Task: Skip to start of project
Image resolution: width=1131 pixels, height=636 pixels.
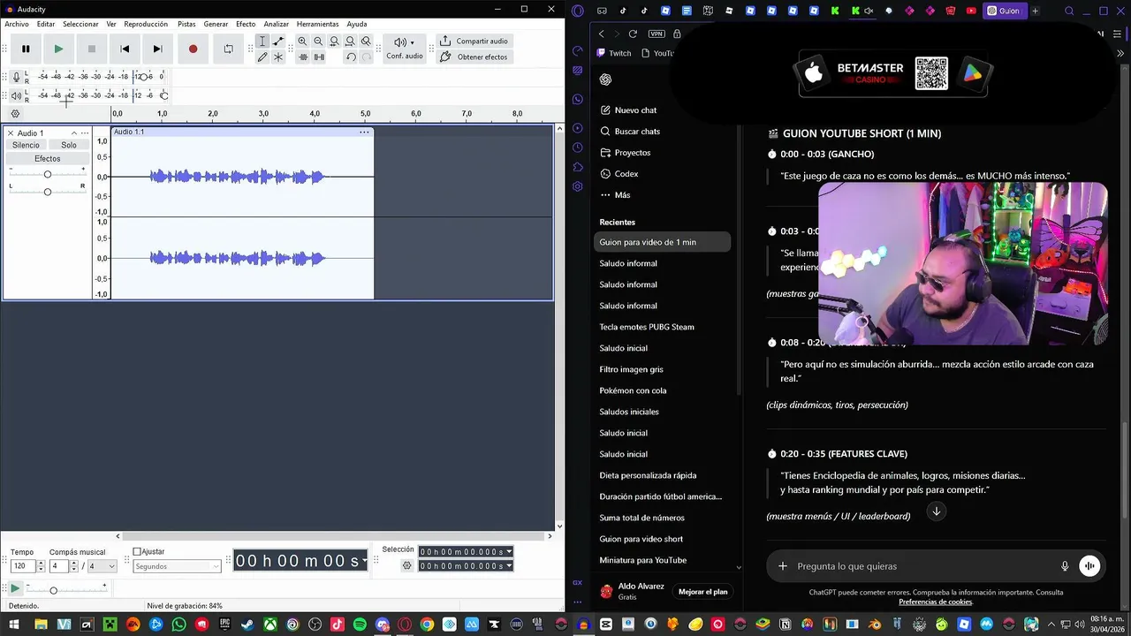Action: pos(125,49)
